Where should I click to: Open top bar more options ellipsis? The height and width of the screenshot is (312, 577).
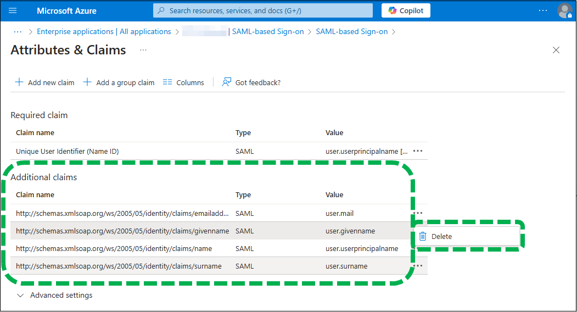543,10
